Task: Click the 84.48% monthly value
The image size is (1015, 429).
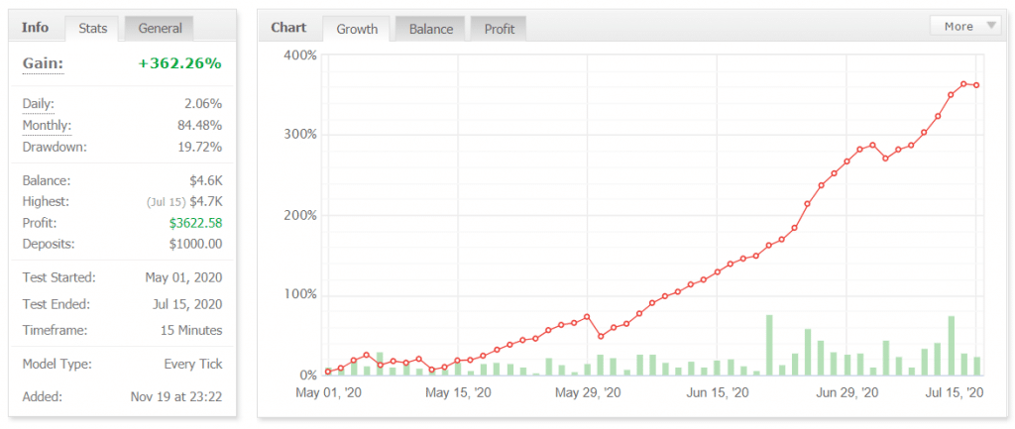Action: [x=199, y=125]
